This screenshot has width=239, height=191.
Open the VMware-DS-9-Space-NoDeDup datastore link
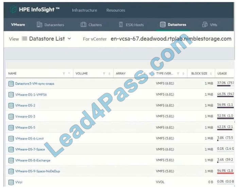[x=38, y=171]
